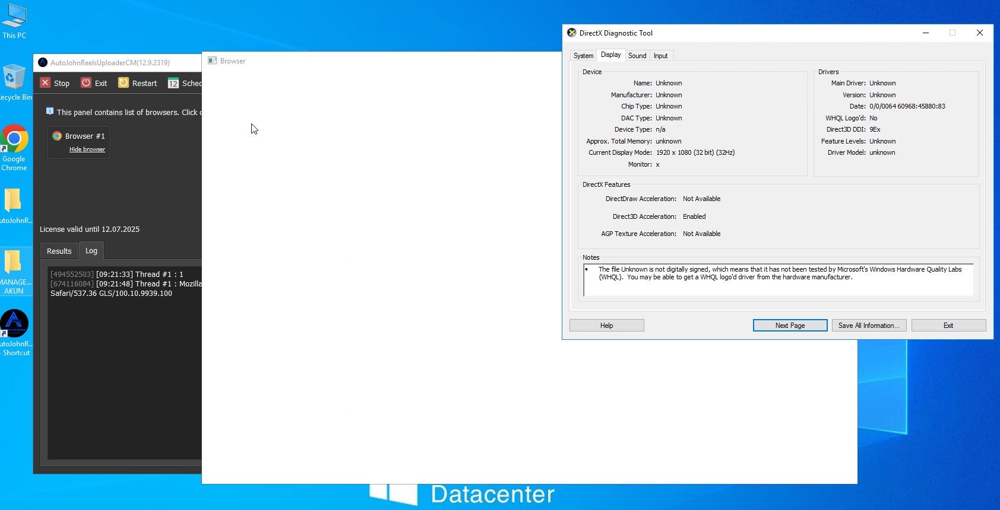Open the Recycle Bin desktop icon
Viewport: 1000px width, 510px height.
14,83
